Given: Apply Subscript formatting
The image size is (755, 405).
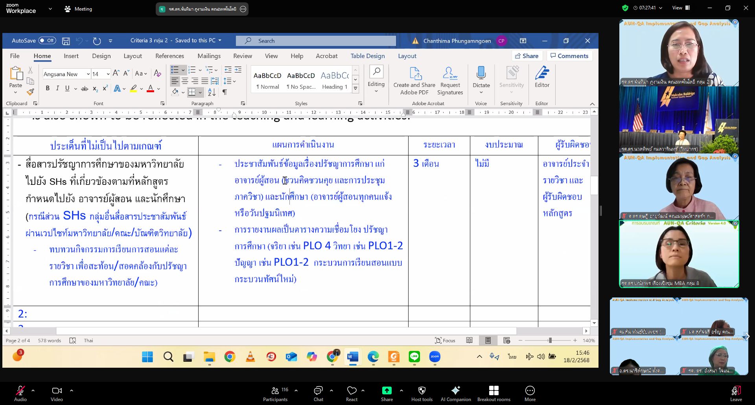Looking at the screenshot, I should click(95, 89).
